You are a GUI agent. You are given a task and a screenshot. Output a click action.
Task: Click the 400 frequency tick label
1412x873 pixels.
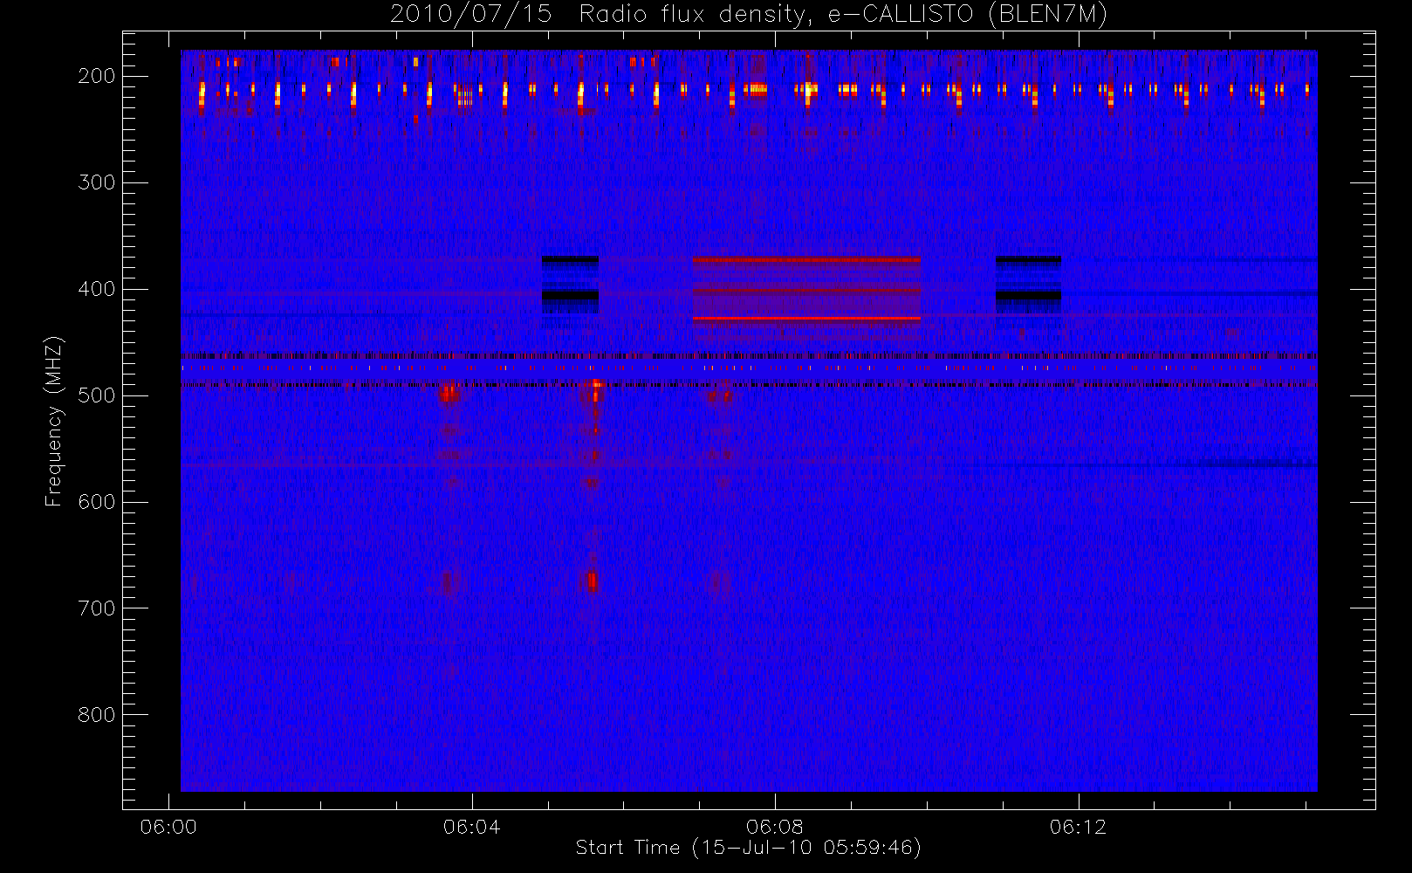coord(97,289)
